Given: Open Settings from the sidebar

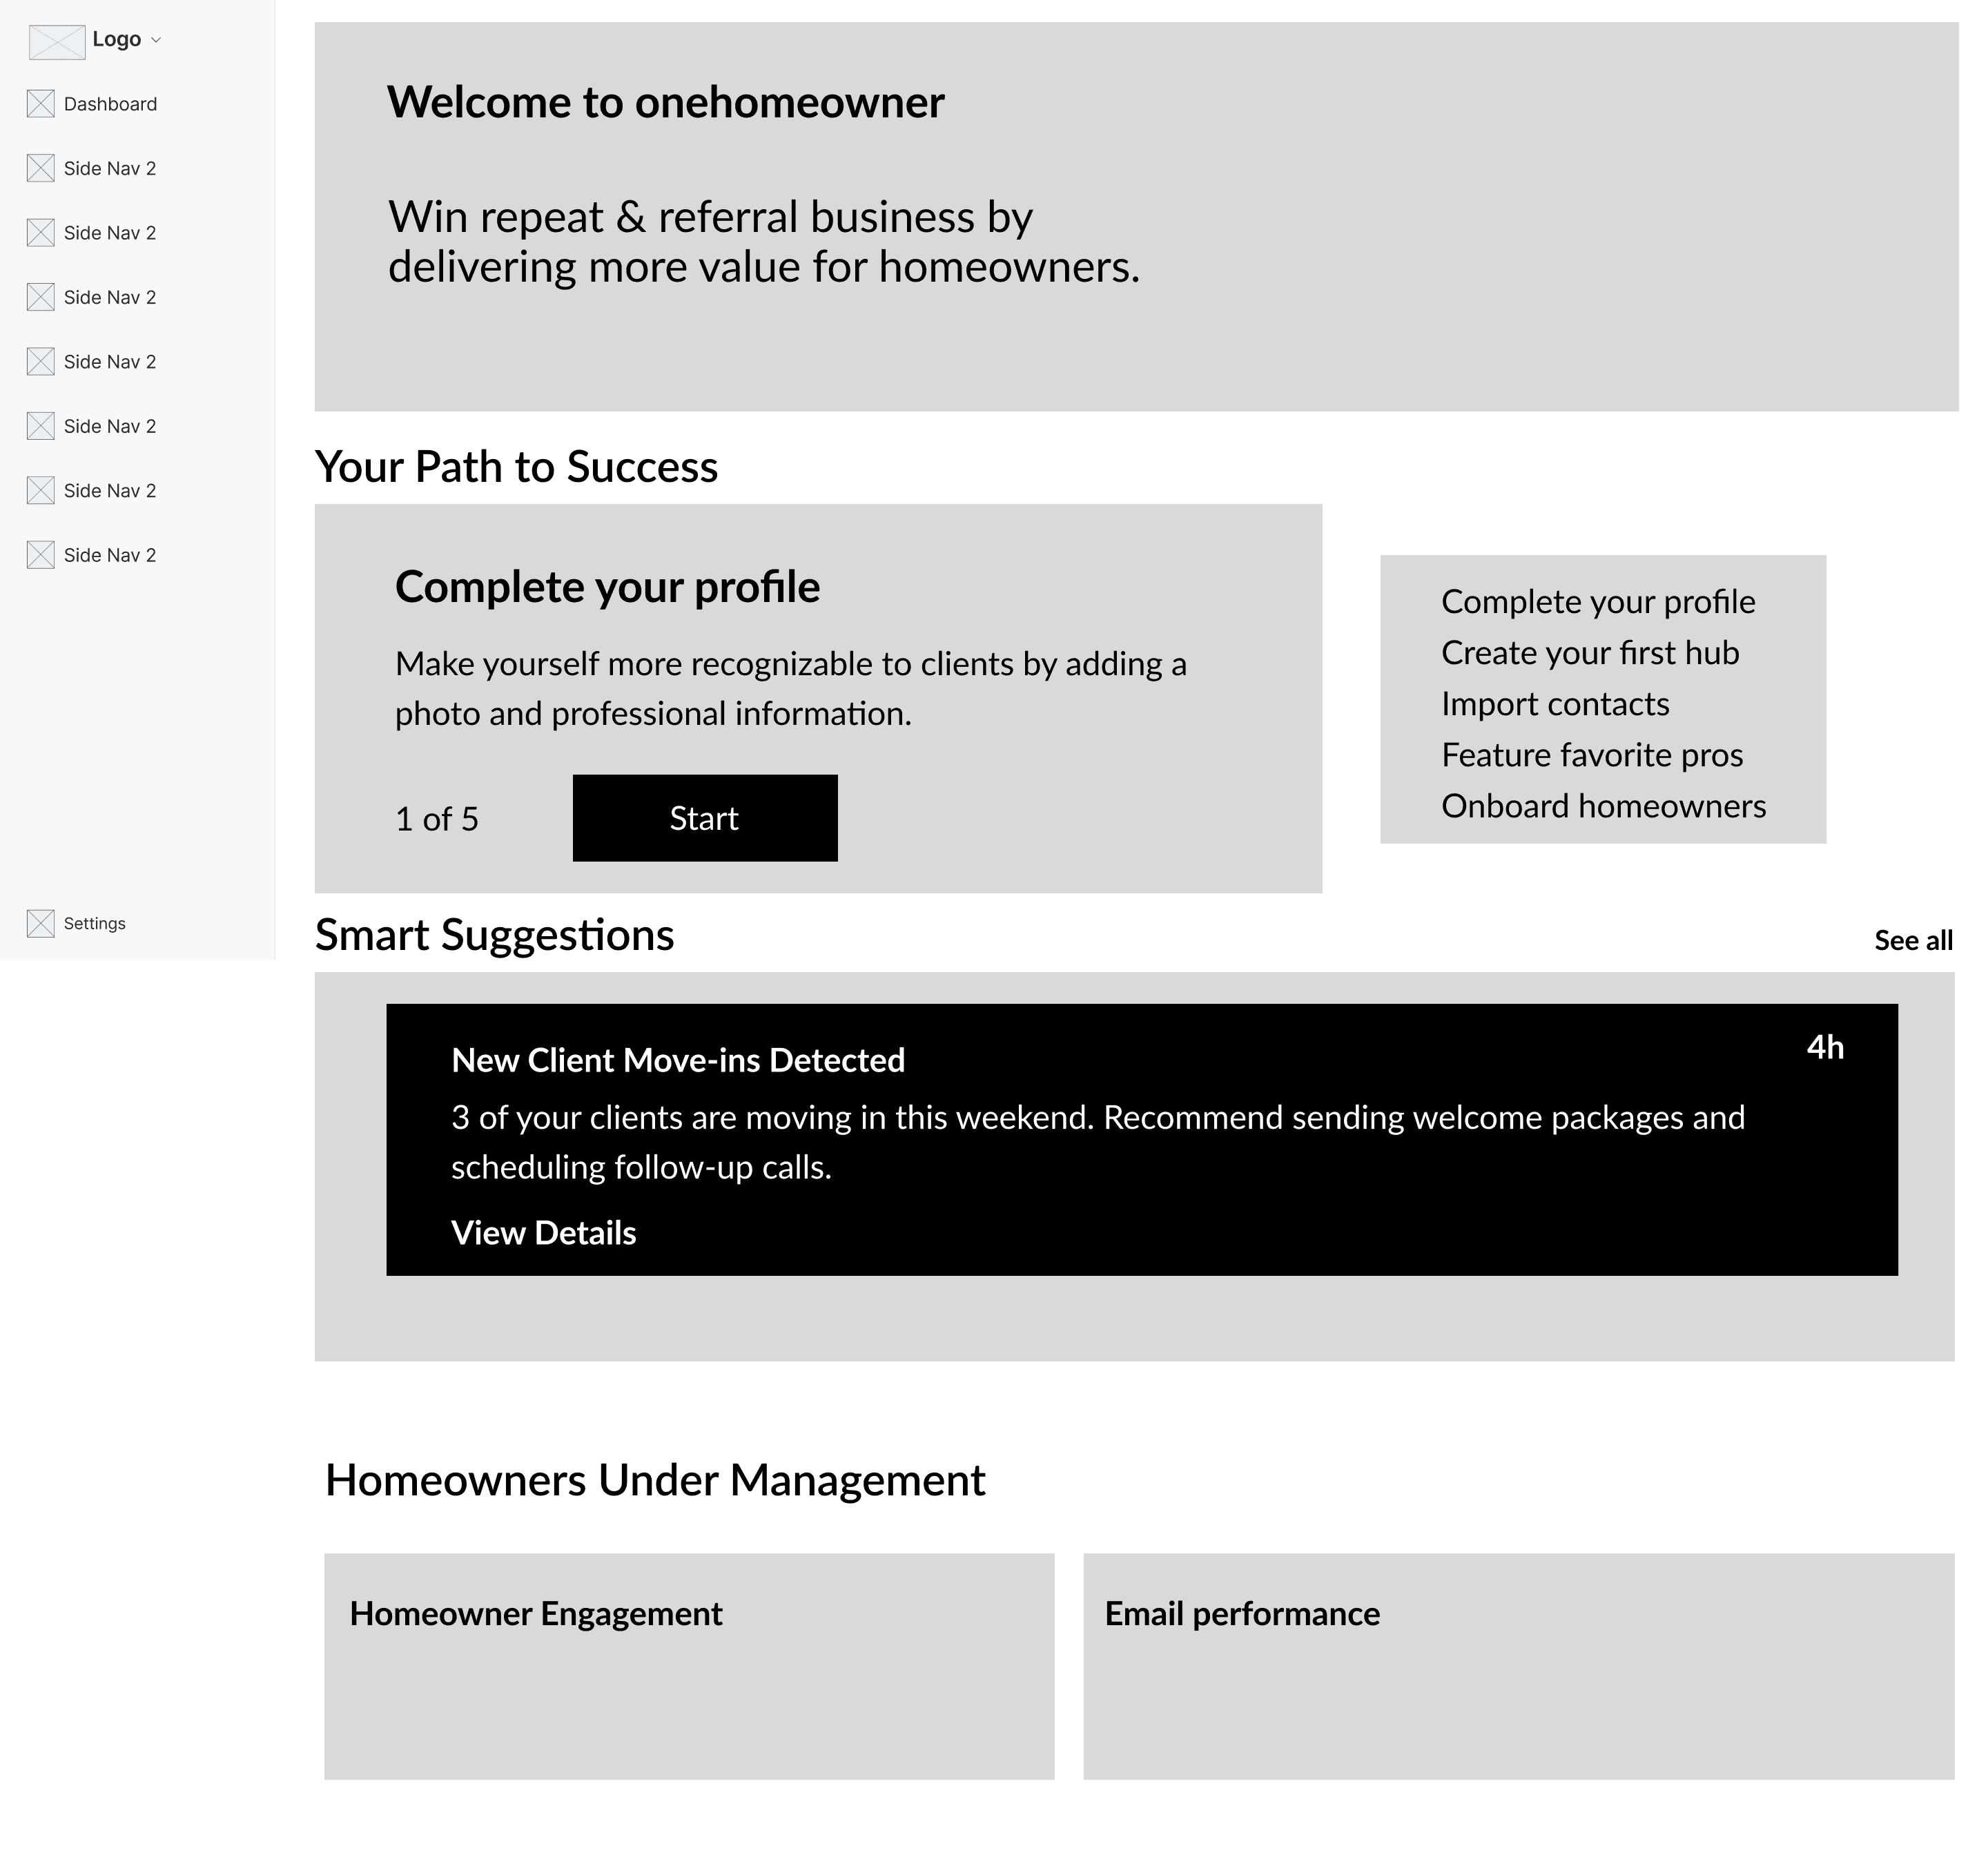Looking at the screenshot, I should pos(94,923).
